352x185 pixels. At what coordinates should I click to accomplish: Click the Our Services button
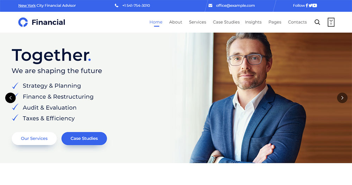[34, 138]
